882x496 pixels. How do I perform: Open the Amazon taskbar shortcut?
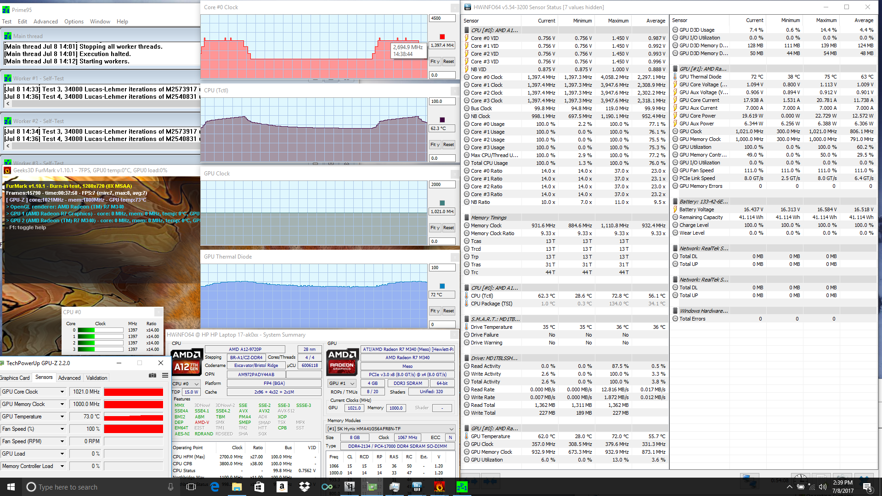(x=282, y=487)
